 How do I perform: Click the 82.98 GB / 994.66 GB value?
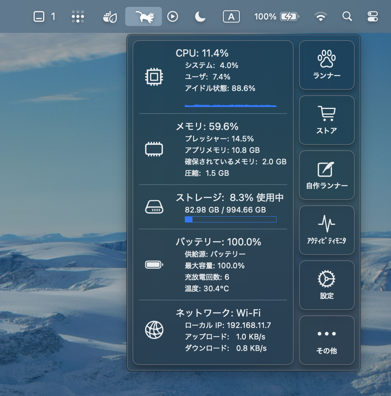click(x=225, y=210)
